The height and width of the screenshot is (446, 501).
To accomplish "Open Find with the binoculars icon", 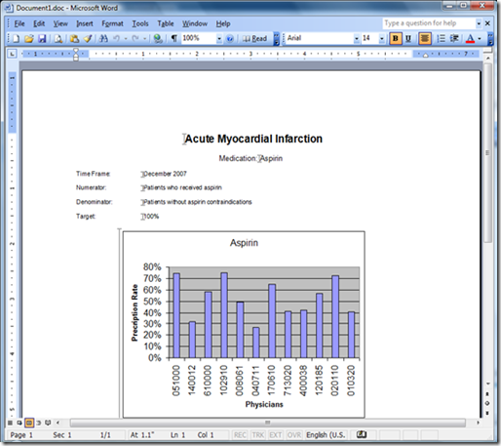I will pos(103,39).
